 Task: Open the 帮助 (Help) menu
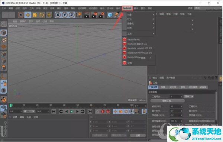point(150,9)
